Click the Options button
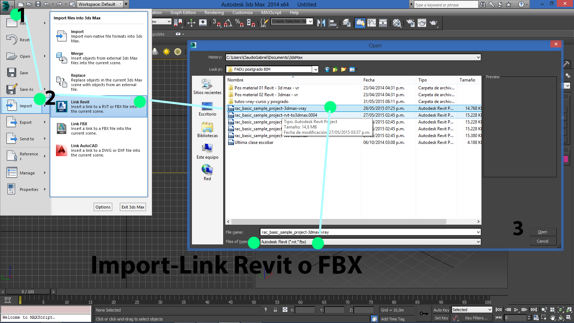 (103, 207)
